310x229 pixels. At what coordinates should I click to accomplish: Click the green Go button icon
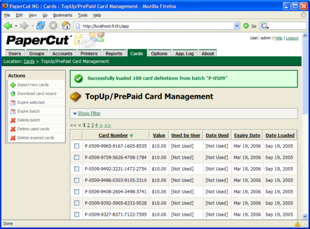click(x=246, y=26)
